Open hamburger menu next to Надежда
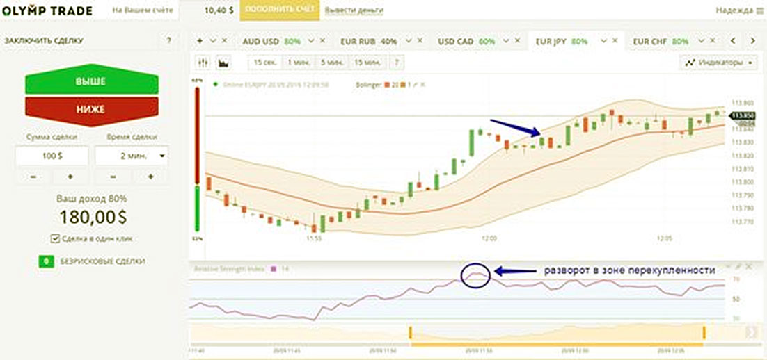767x360 pixels. click(x=759, y=10)
